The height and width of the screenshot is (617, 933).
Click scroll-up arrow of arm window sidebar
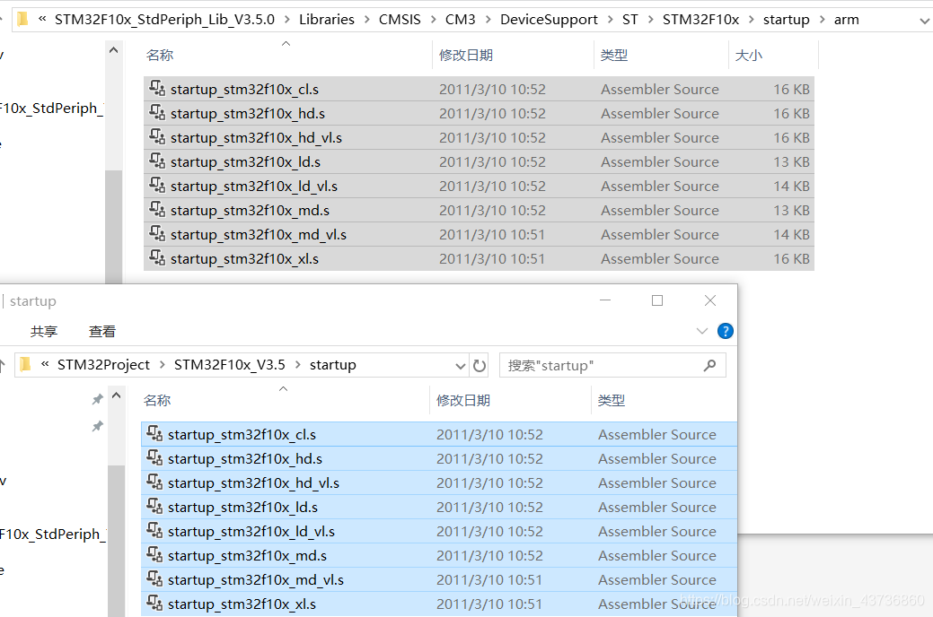[114, 50]
